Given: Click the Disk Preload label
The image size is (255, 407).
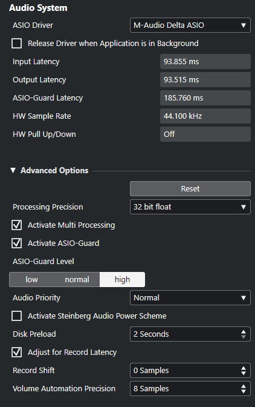Looking at the screenshot, I should (34, 334).
